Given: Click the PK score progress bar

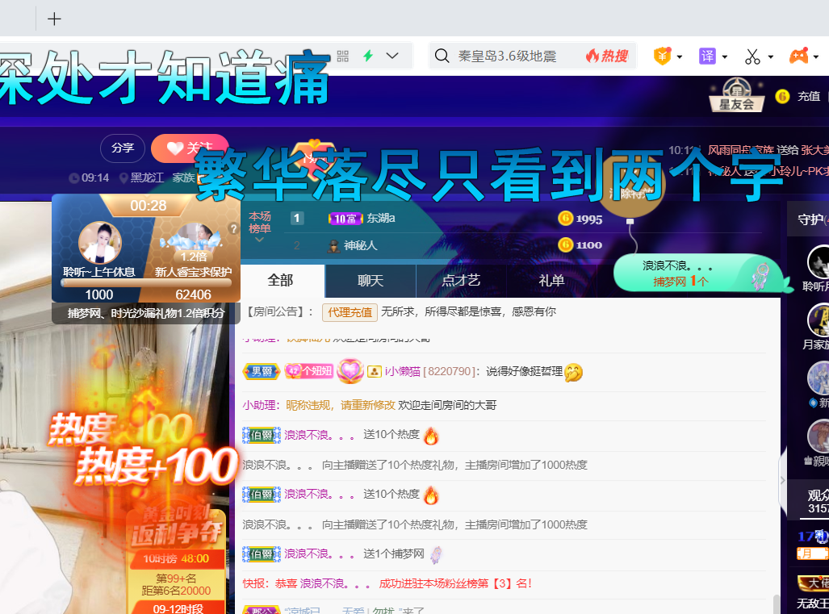Looking at the screenshot, I should (146, 282).
